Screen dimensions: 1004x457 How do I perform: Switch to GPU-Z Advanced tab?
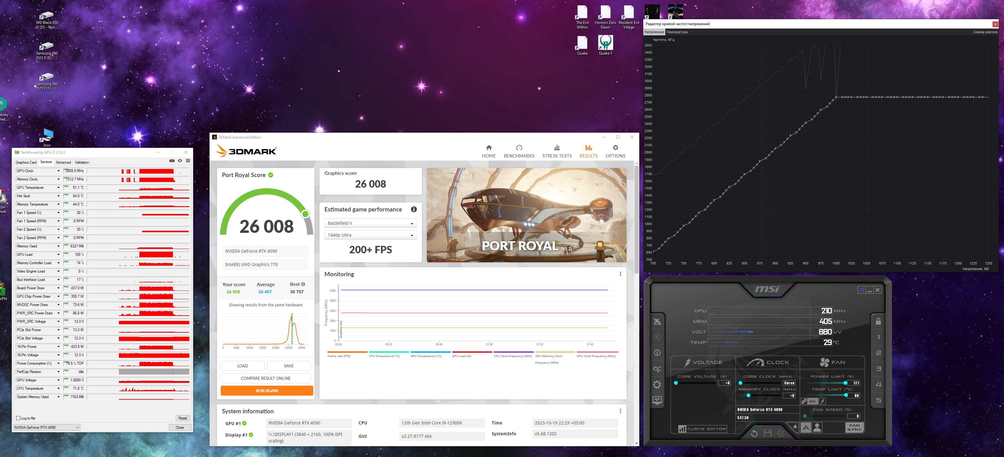click(63, 162)
